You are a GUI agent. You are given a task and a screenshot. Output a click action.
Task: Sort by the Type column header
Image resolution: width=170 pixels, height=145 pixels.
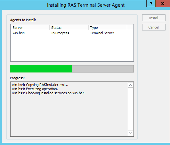pyautogui.click(x=108, y=28)
